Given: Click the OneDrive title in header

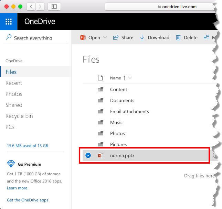Looking at the screenshot, I should (40, 22).
